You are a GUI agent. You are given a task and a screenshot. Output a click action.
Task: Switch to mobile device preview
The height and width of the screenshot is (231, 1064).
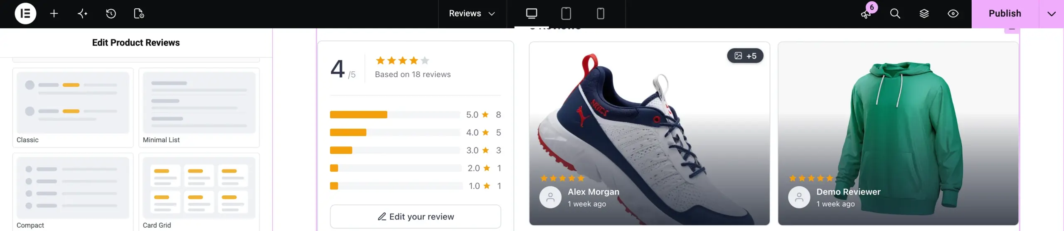pos(601,14)
